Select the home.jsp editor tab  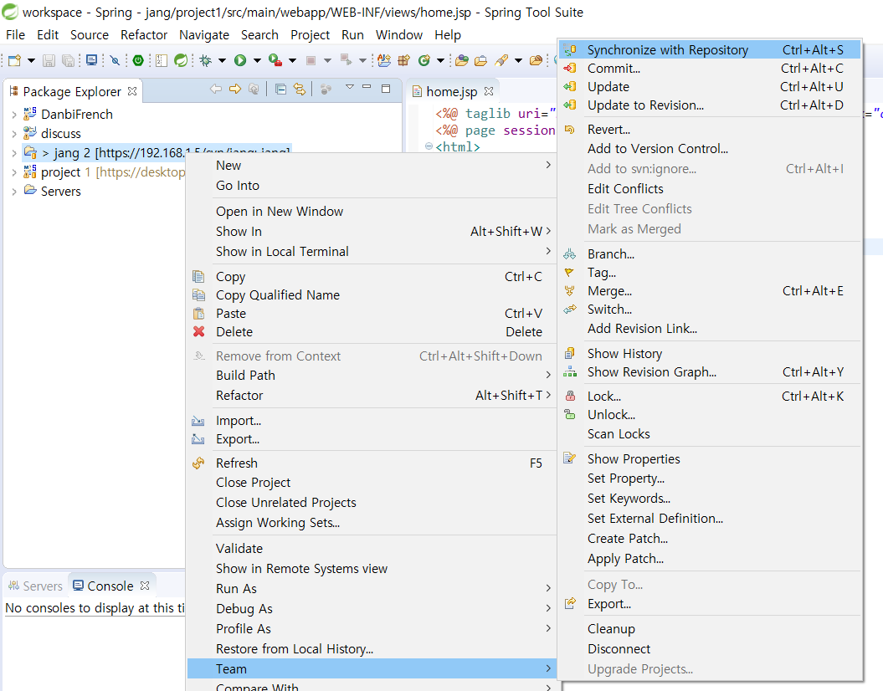(451, 92)
